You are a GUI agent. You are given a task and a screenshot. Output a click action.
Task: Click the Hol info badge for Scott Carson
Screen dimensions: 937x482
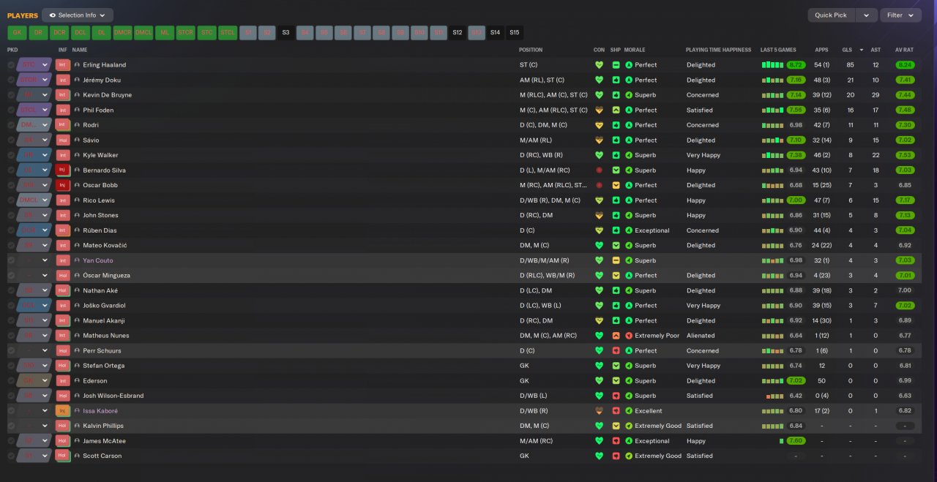[x=62, y=456]
